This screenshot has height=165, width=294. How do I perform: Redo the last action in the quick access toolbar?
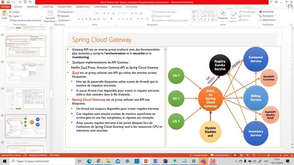pyautogui.click(x=20, y=2)
